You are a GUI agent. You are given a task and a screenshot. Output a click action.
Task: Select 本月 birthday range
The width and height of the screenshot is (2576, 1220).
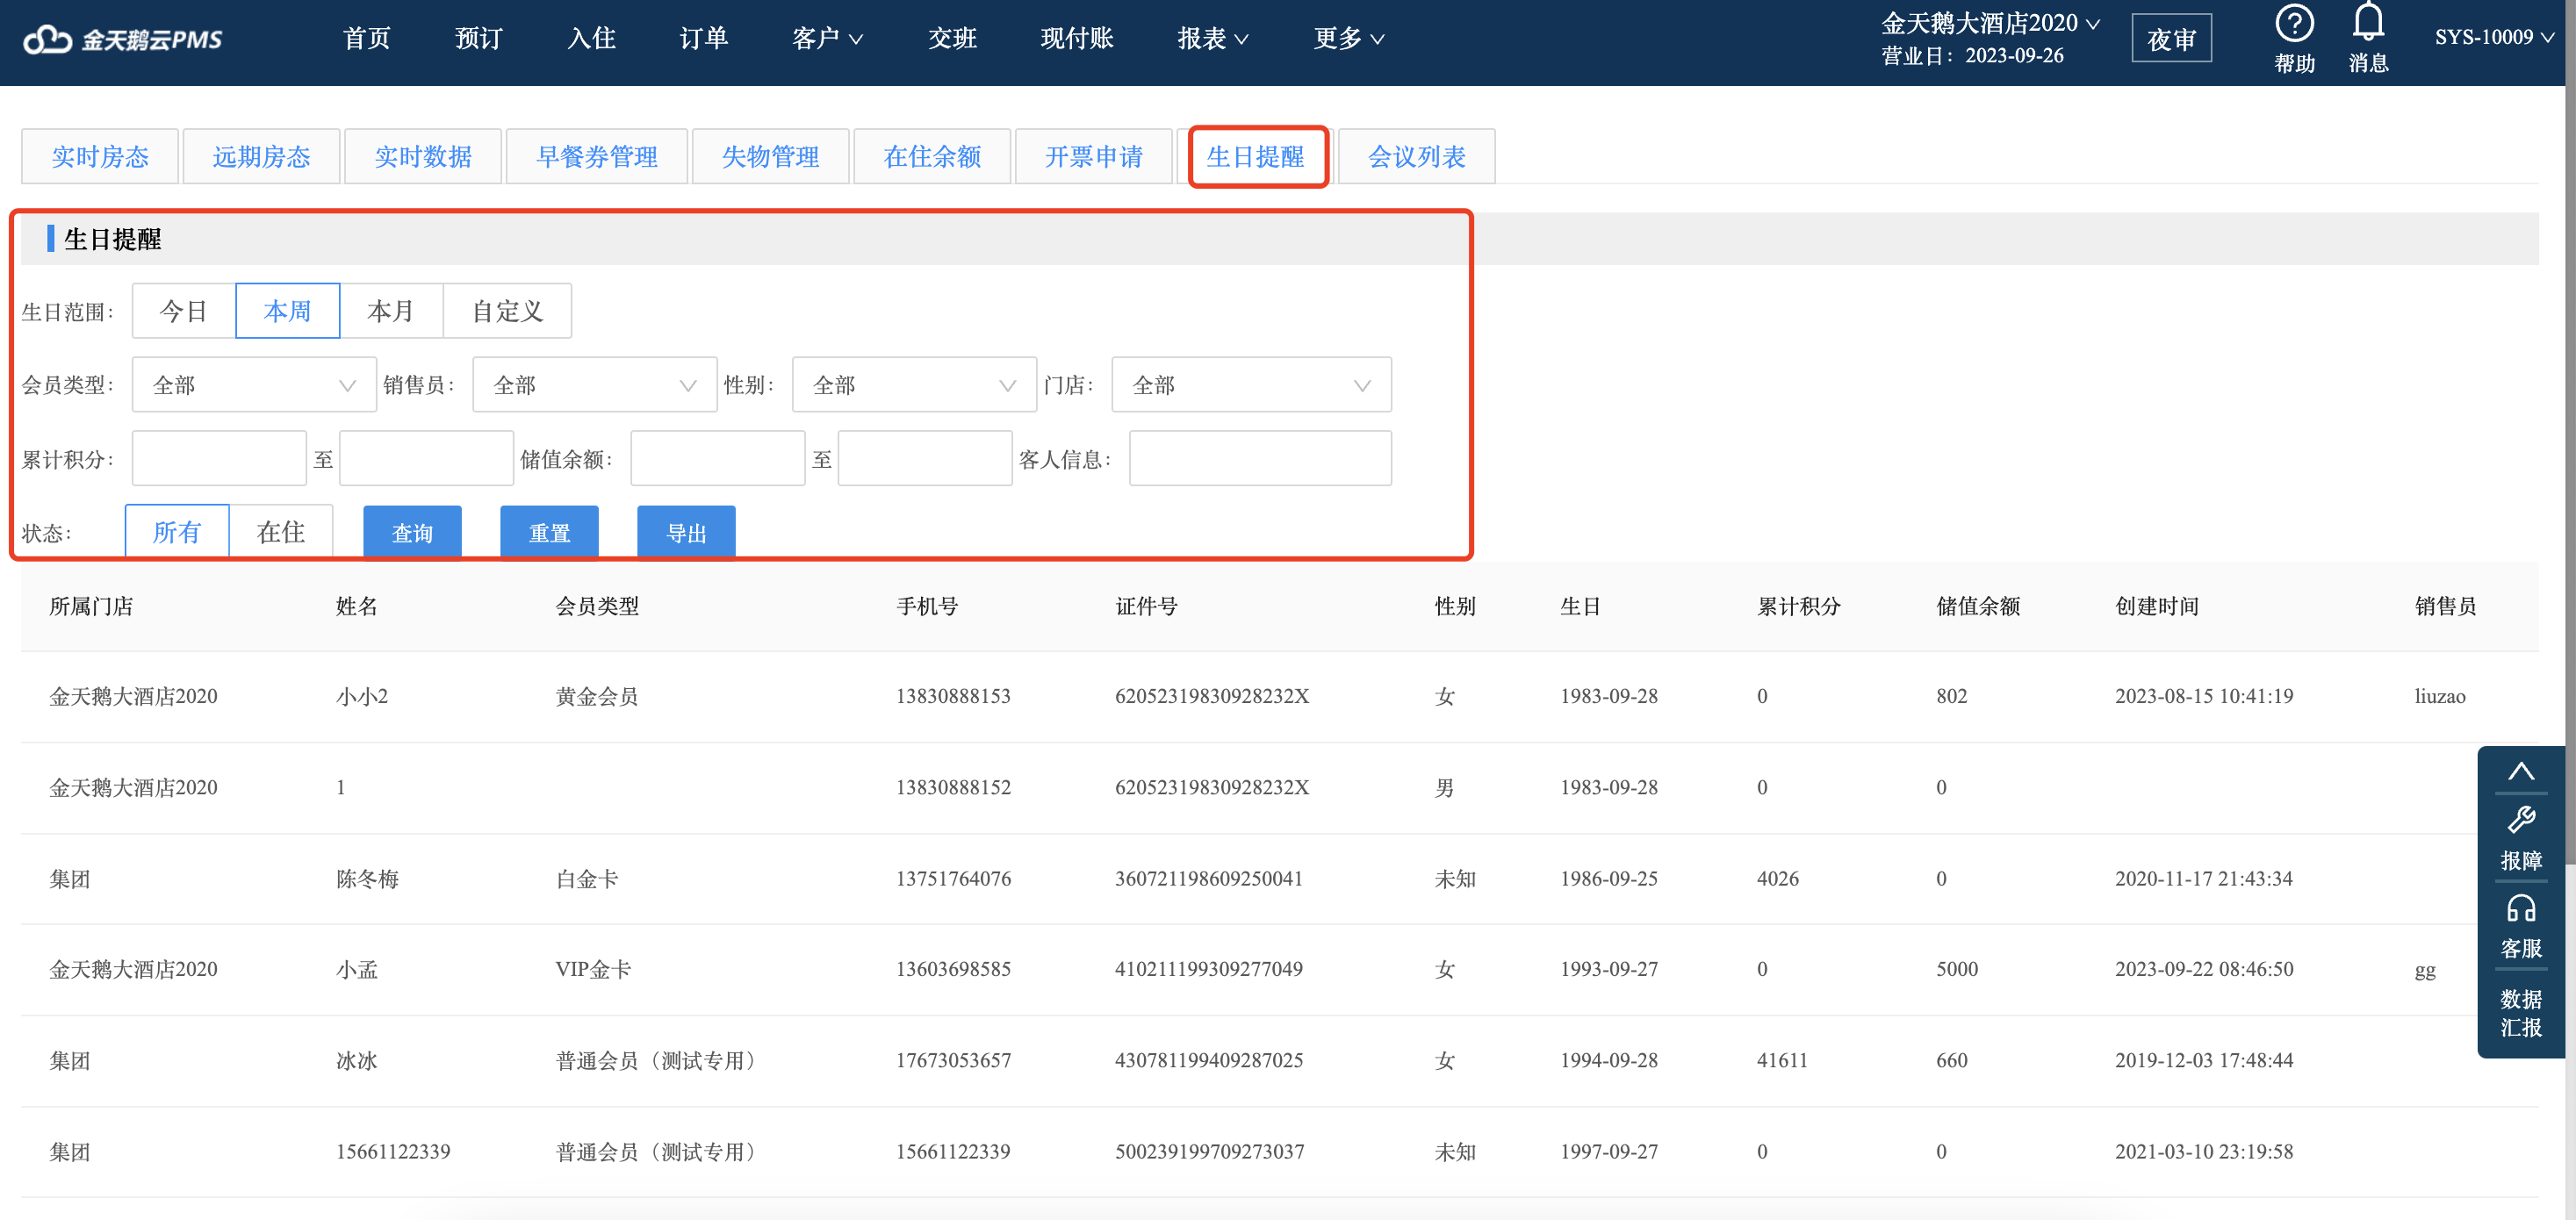(x=391, y=311)
